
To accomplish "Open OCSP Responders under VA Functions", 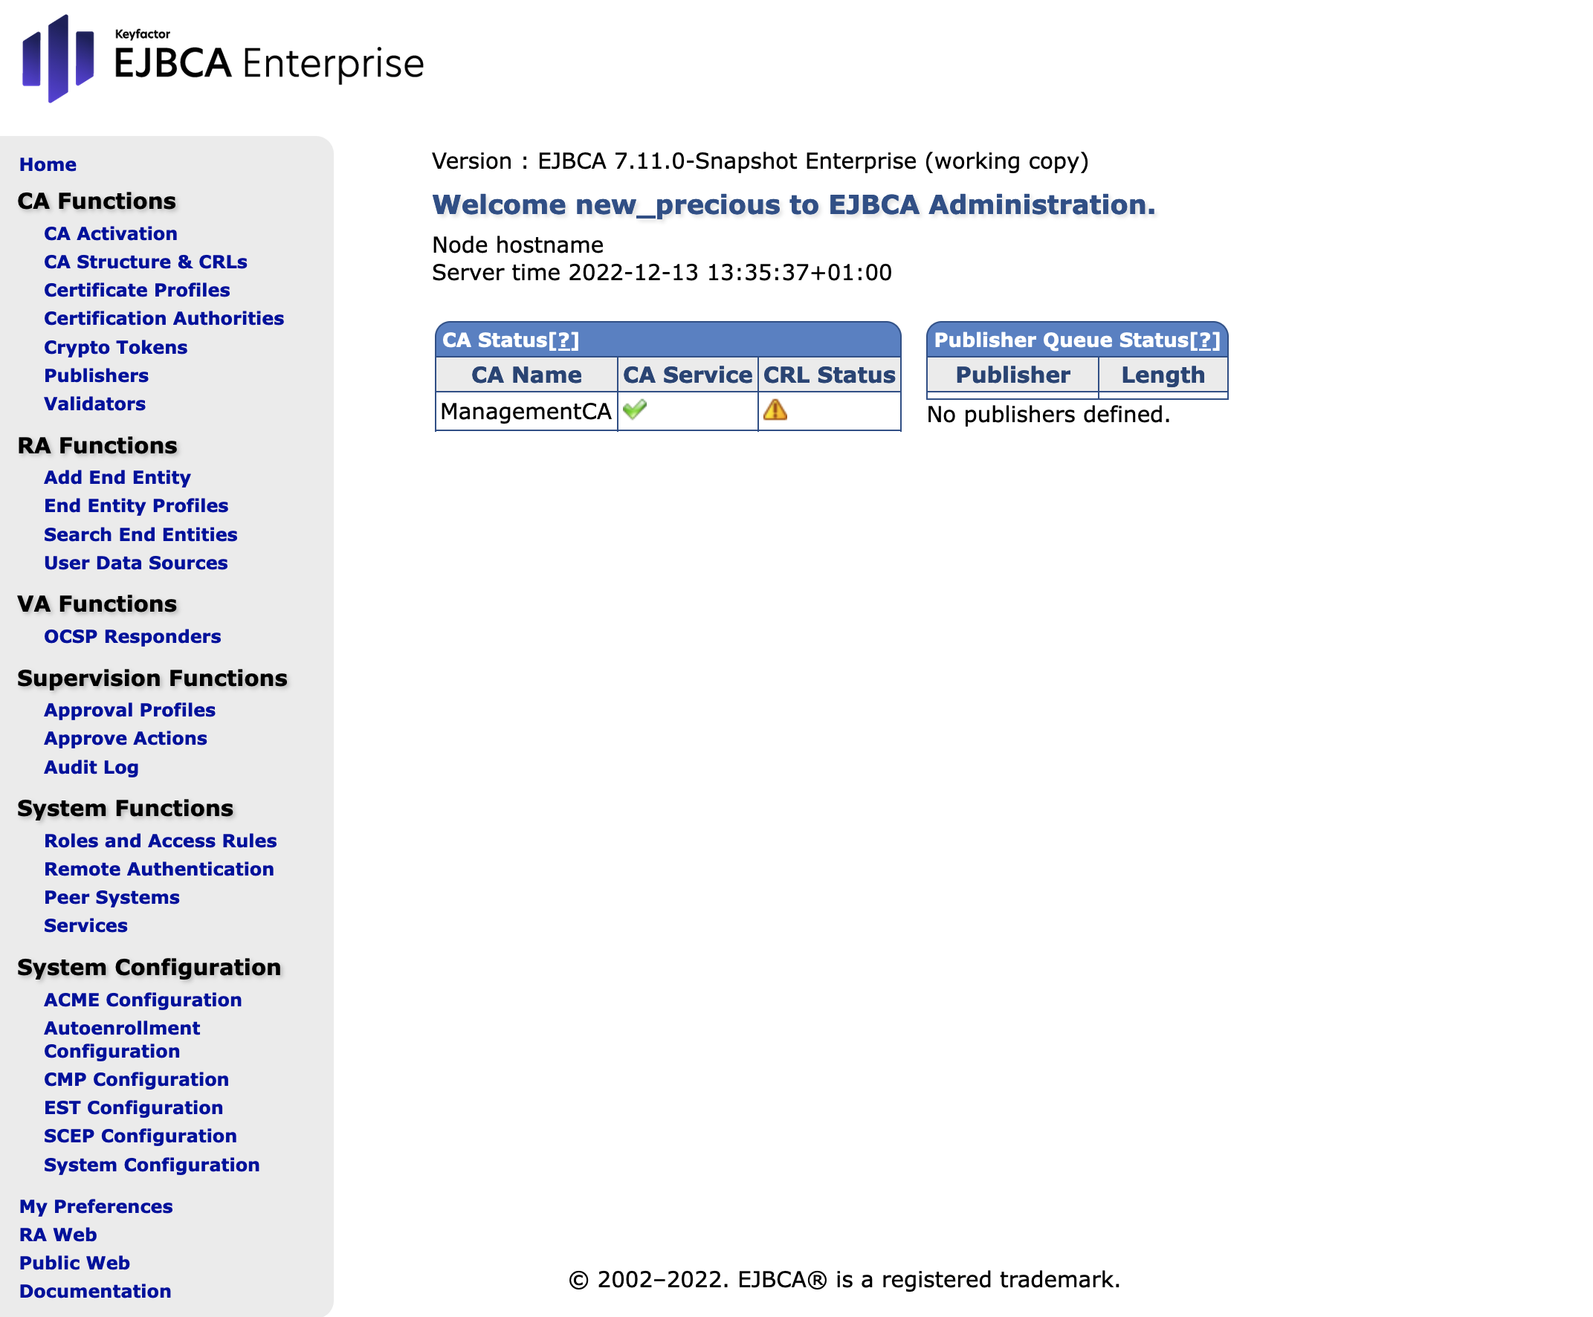I will (133, 636).
